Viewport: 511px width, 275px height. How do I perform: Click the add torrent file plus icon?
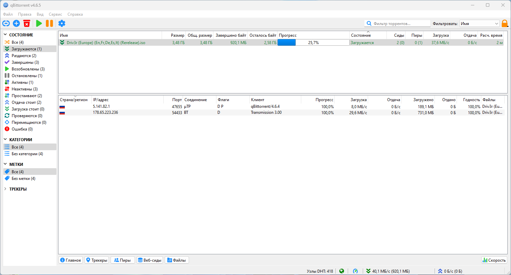(16, 23)
